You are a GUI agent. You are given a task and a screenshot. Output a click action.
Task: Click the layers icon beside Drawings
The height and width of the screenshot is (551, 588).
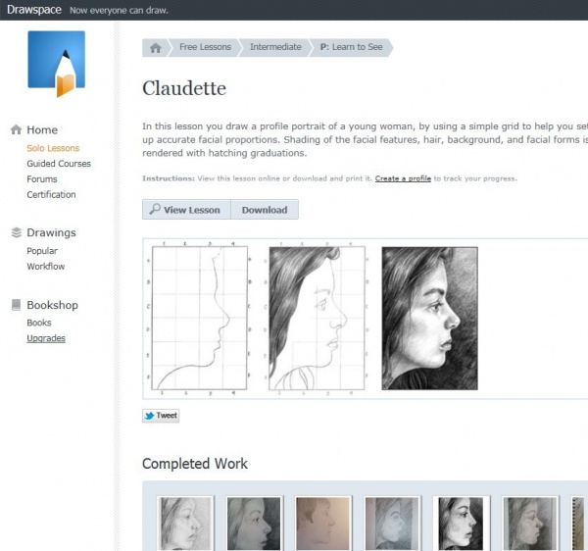click(17, 232)
